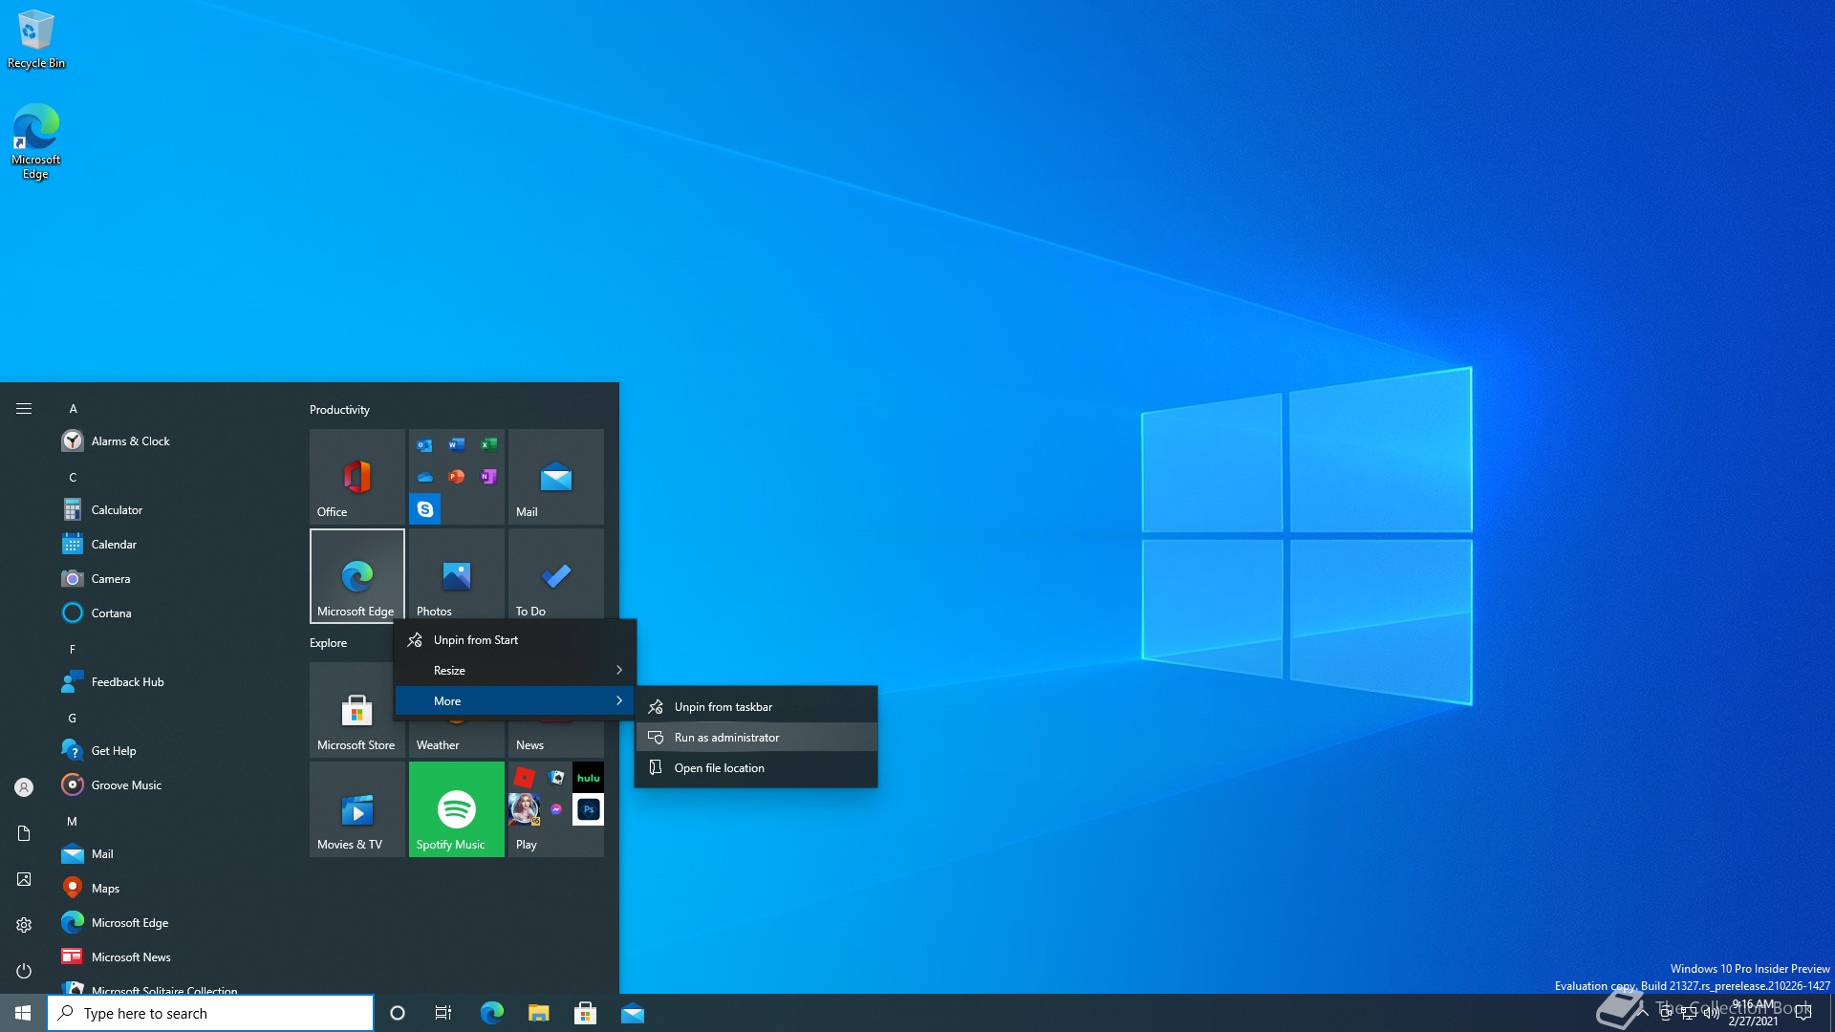Choose Open file location
Screen dimensions: 1835x1032
click(x=756, y=767)
